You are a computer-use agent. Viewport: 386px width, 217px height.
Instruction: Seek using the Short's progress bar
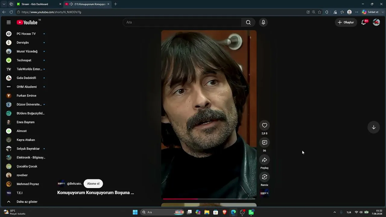209,199
